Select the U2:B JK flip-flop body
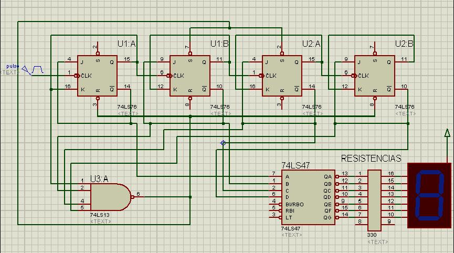Screen dimensions: 454x253 point(375,76)
